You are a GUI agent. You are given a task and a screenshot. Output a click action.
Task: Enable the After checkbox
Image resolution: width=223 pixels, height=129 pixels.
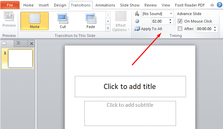(180, 29)
